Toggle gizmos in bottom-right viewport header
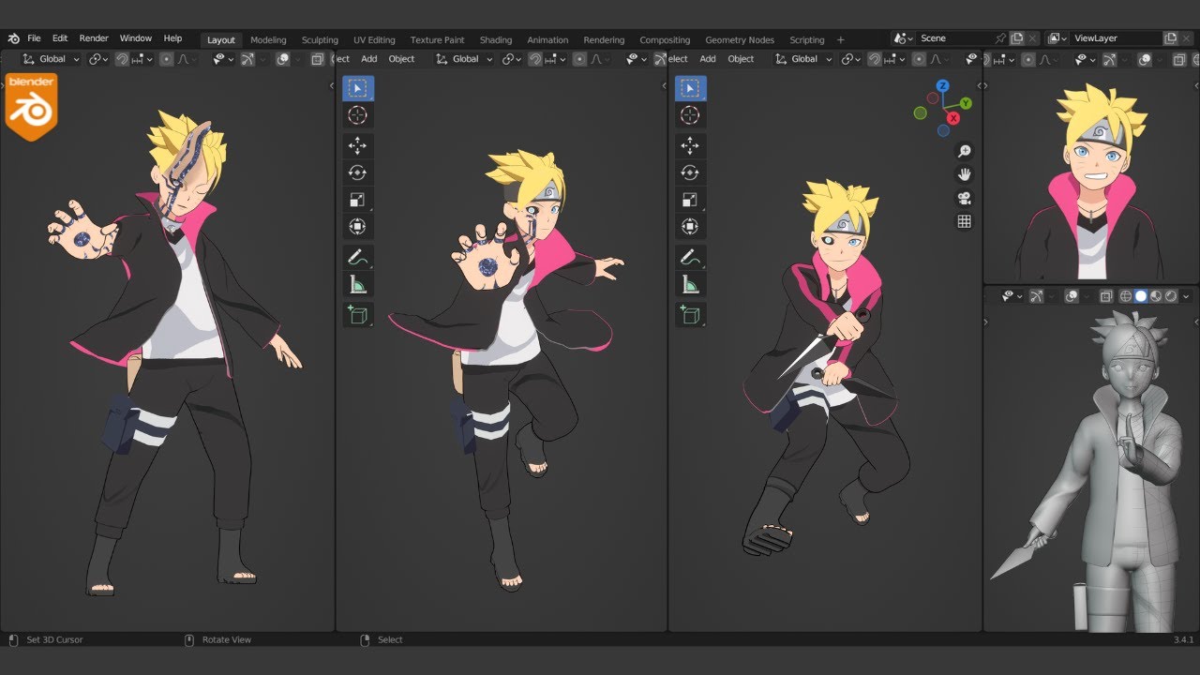1200x675 pixels. click(1035, 296)
